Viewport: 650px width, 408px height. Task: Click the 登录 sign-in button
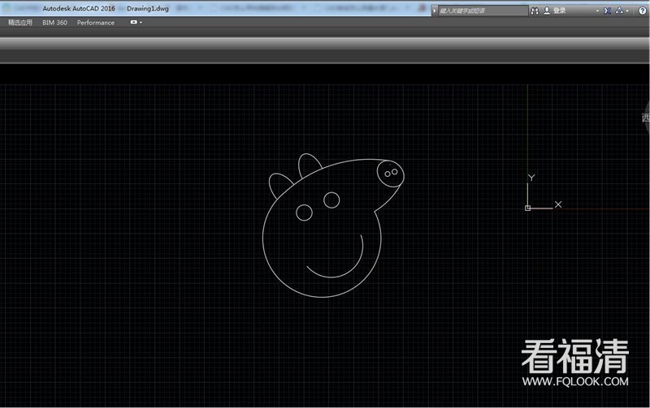[555, 11]
